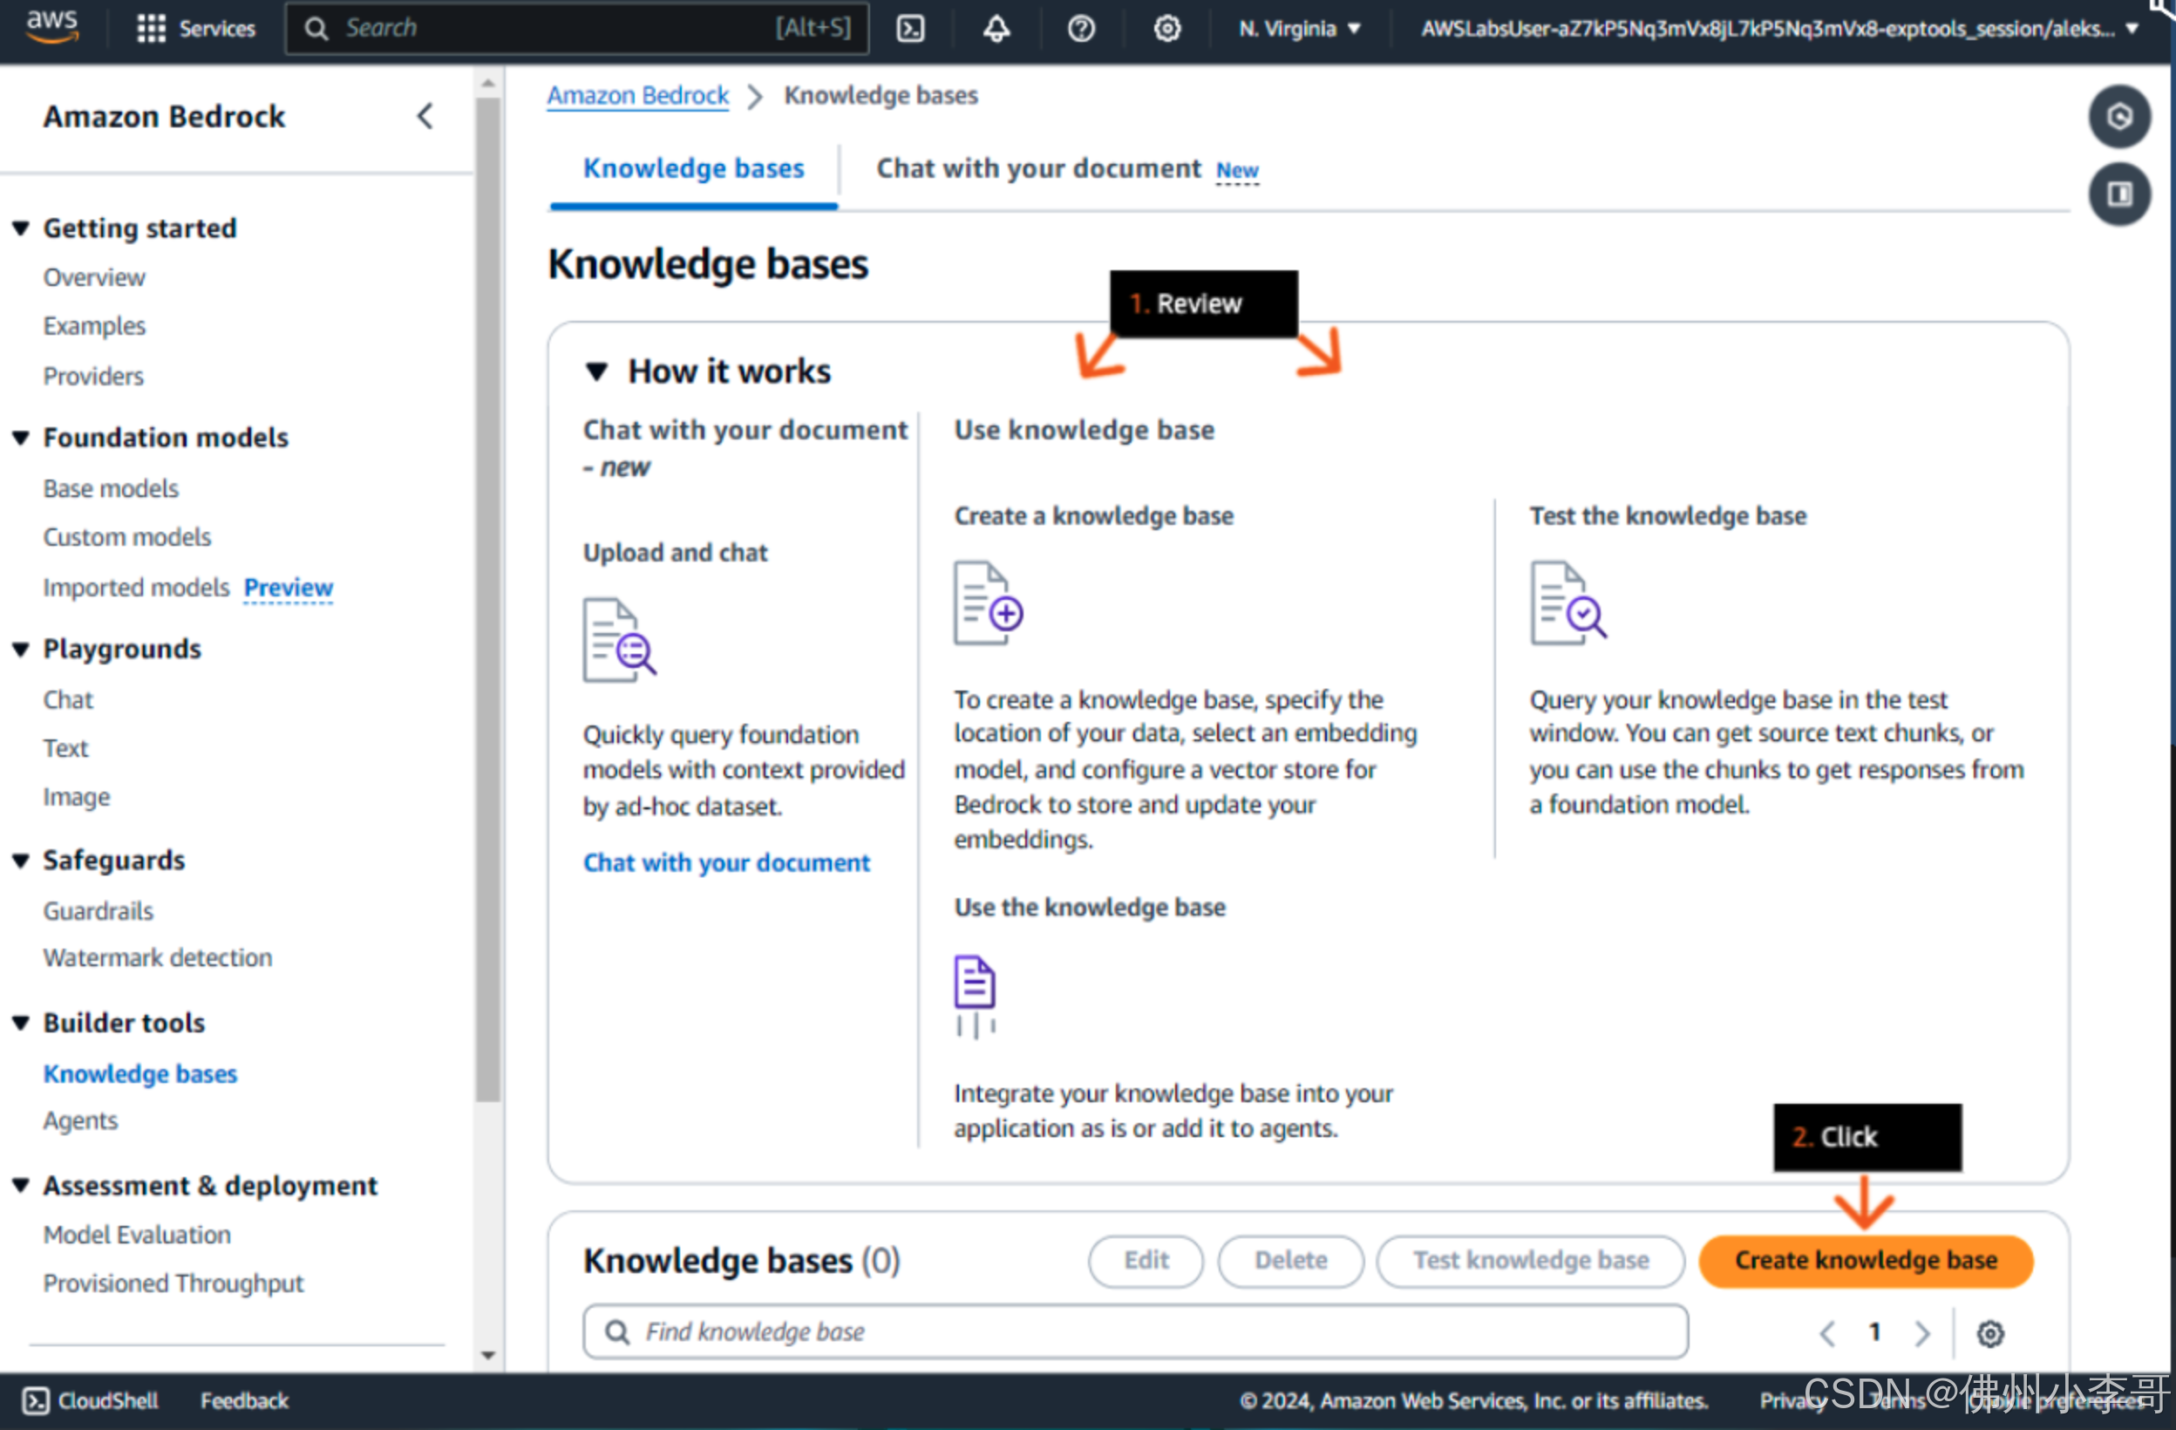Image resolution: width=2176 pixels, height=1430 pixels.
Task: Open Knowledge bases in the sidebar
Action: point(139,1073)
